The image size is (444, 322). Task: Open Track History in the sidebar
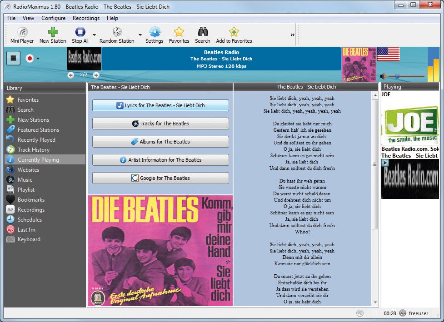45,150
